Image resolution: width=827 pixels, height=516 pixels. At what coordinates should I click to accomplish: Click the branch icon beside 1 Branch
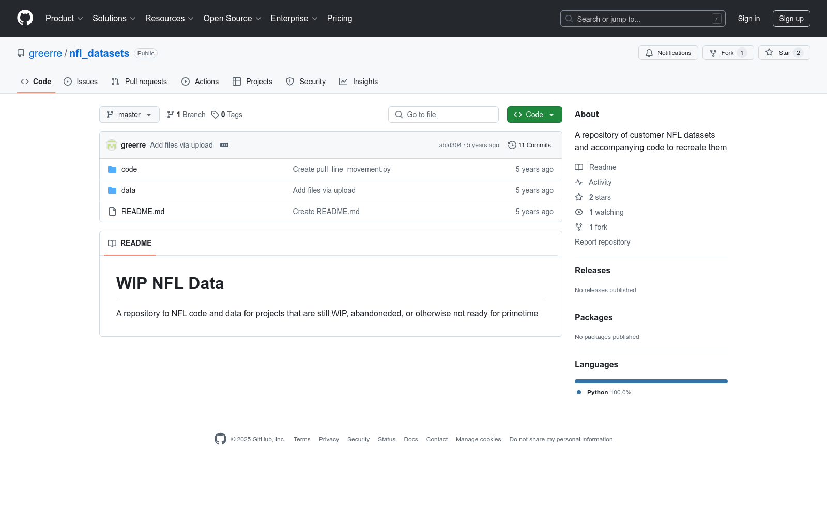coord(171,115)
